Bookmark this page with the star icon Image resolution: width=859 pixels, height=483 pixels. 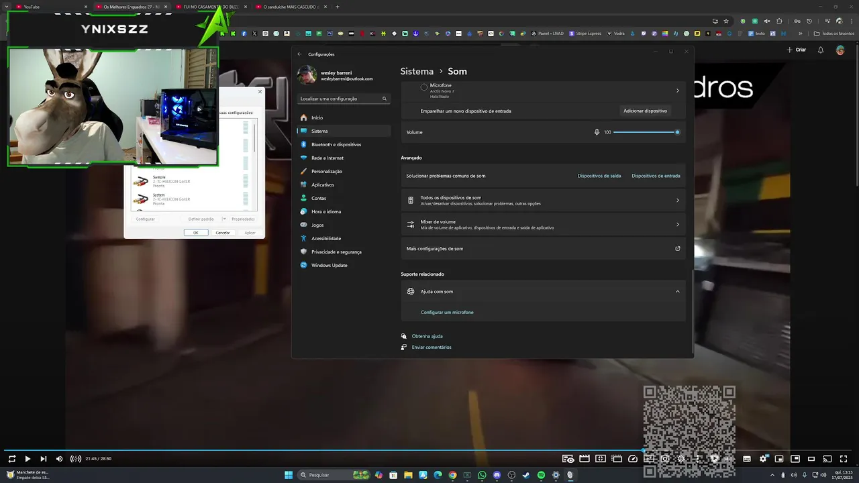pyautogui.click(x=726, y=21)
